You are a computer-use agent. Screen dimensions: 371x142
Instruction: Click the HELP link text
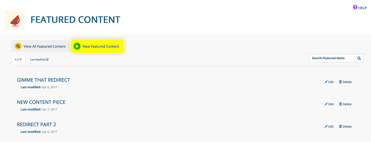click(362, 8)
